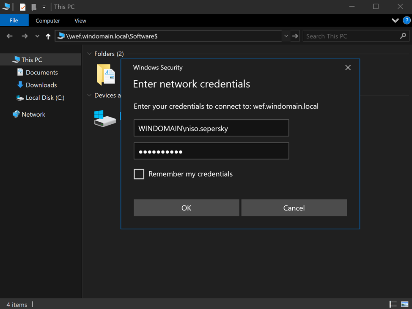The height and width of the screenshot is (309, 412).
Task: Click the search magnifier icon
Action: [x=403, y=36]
